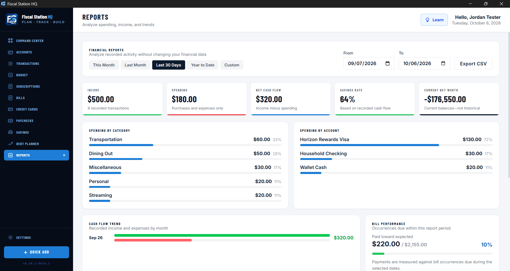Screen dimensions: 510x271
Task: Click the Sep 26 cash flow label
Action: point(96,238)
